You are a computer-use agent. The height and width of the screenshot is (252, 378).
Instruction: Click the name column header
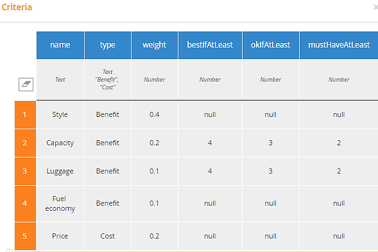(x=60, y=45)
